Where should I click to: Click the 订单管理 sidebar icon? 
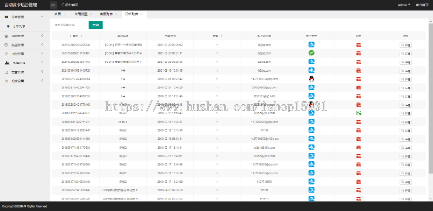tap(6, 17)
